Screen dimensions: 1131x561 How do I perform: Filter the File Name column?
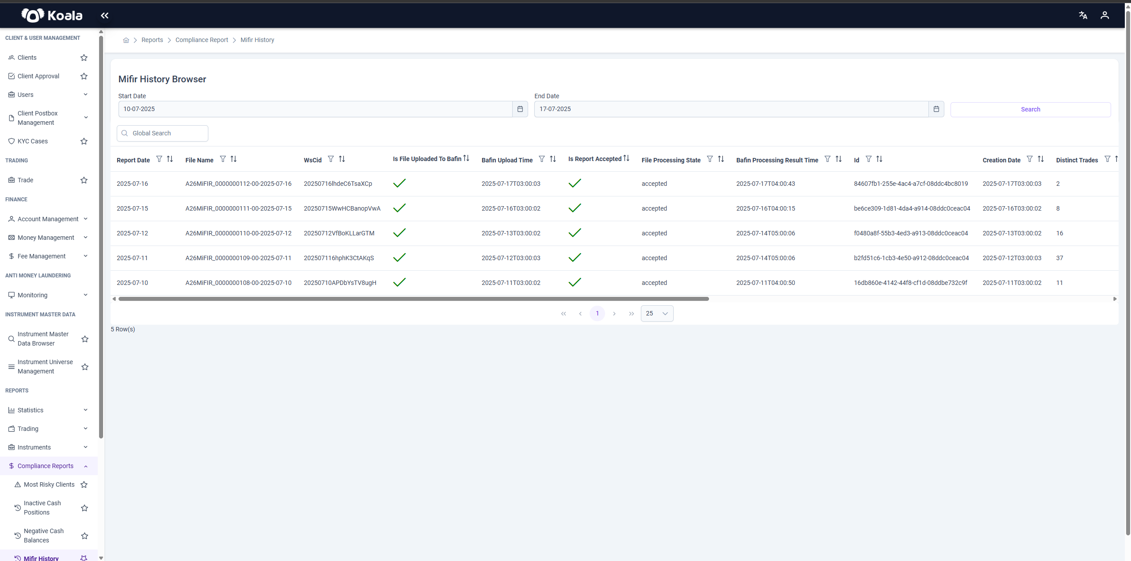tap(223, 159)
